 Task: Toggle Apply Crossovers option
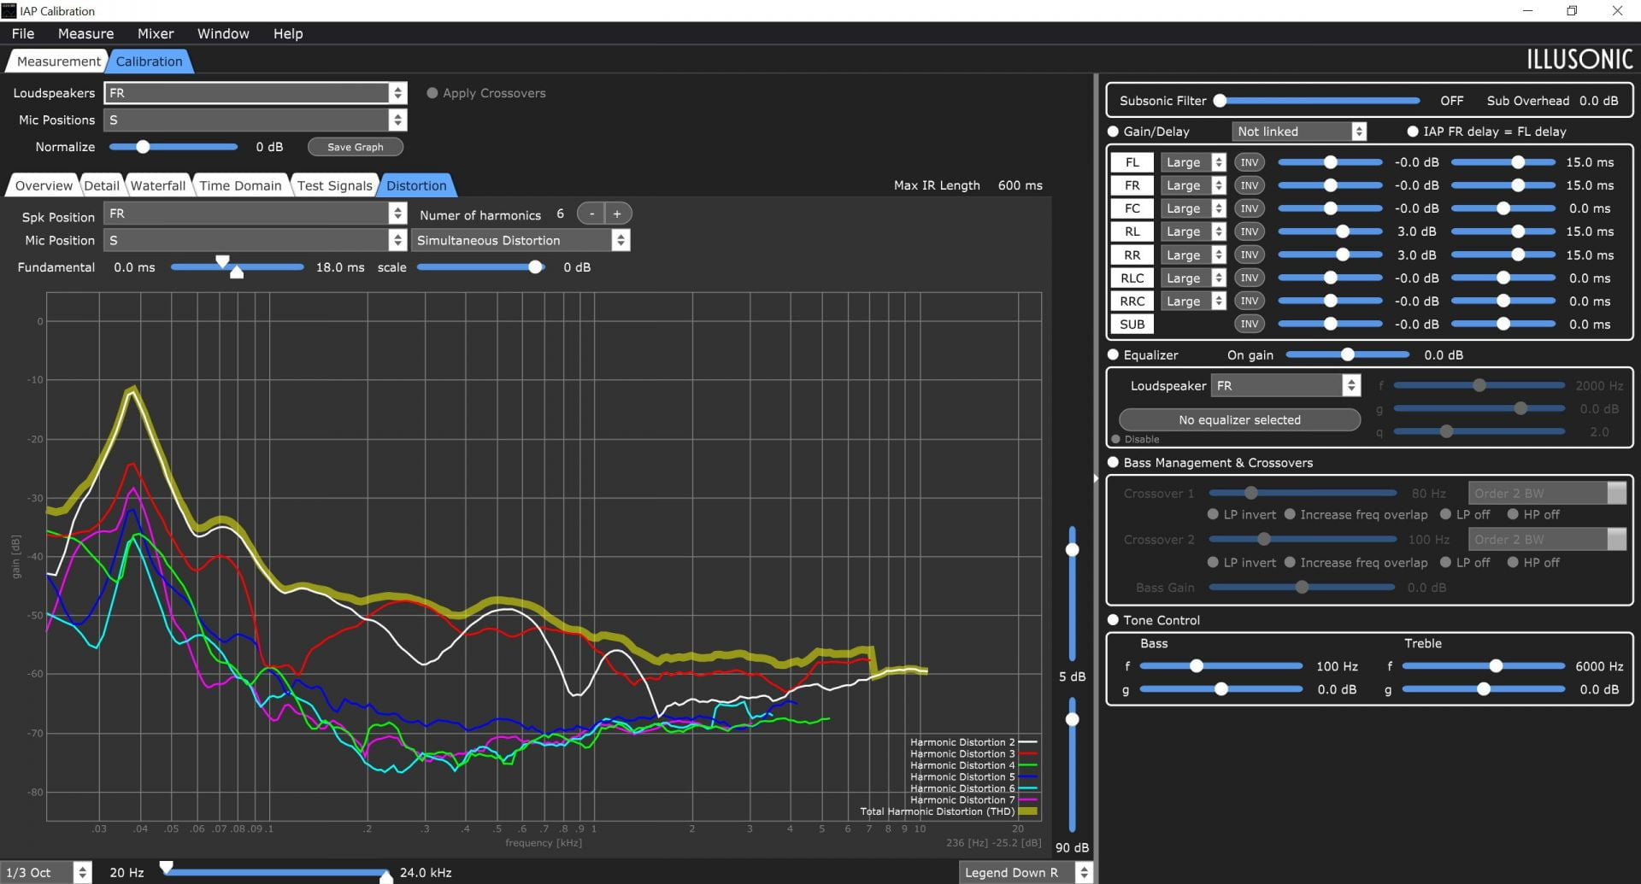[x=432, y=93]
